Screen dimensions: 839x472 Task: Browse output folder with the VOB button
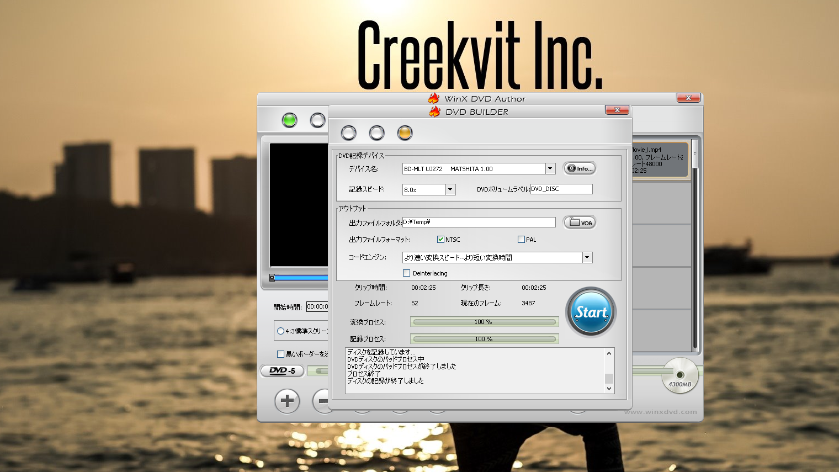pyautogui.click(x=580, y=222)
